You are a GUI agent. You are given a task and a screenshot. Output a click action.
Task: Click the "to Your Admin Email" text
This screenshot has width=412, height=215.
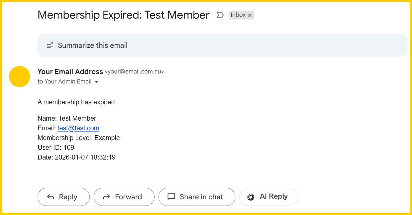(65, 81)
